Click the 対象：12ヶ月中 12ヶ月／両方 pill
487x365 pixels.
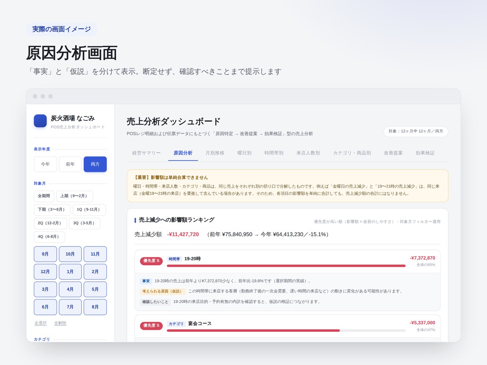(x=416, y=131)
